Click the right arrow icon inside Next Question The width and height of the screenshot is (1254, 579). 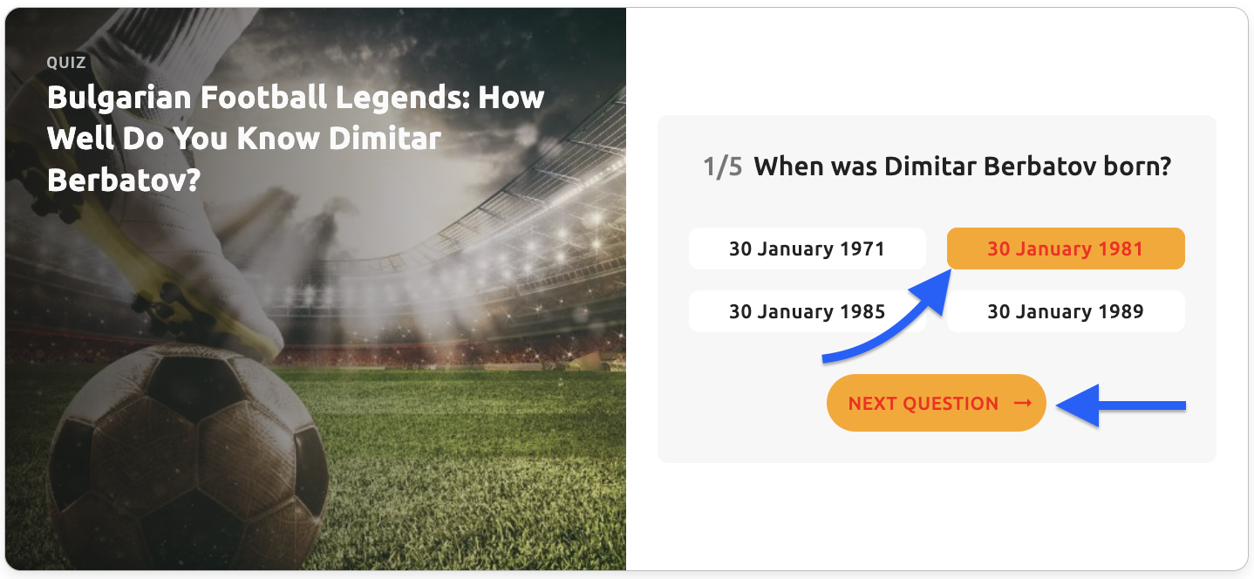[1023, 403]
